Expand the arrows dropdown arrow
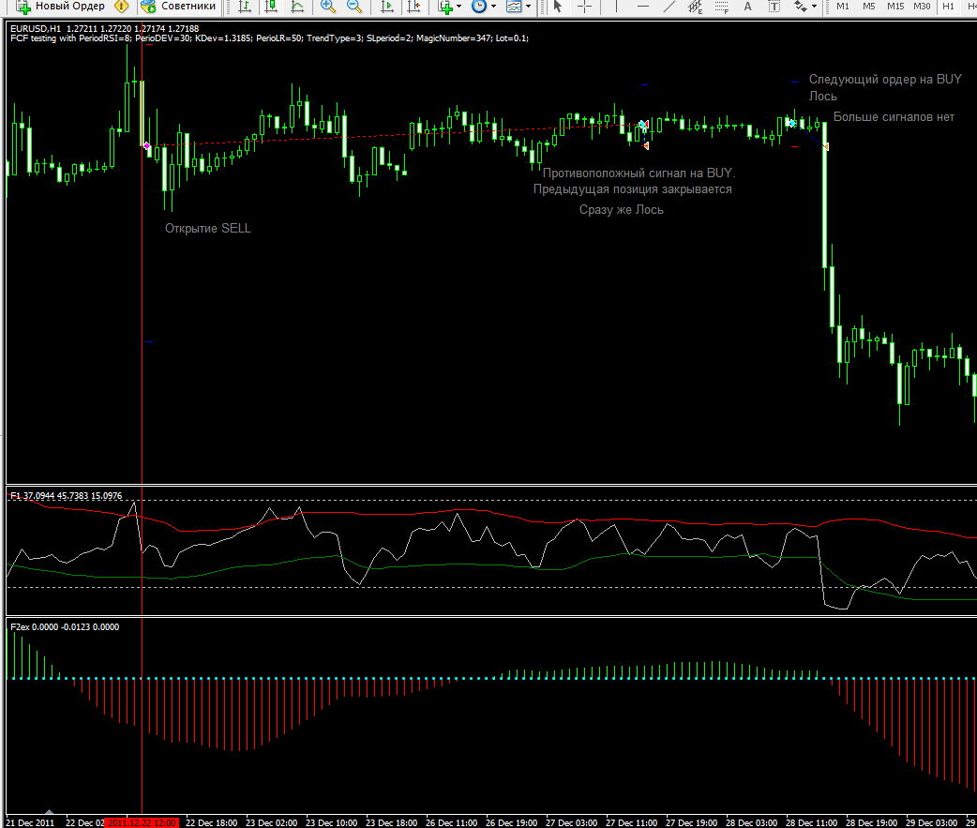Viewport: 977px width, 828px height. [x=814, y=7]
